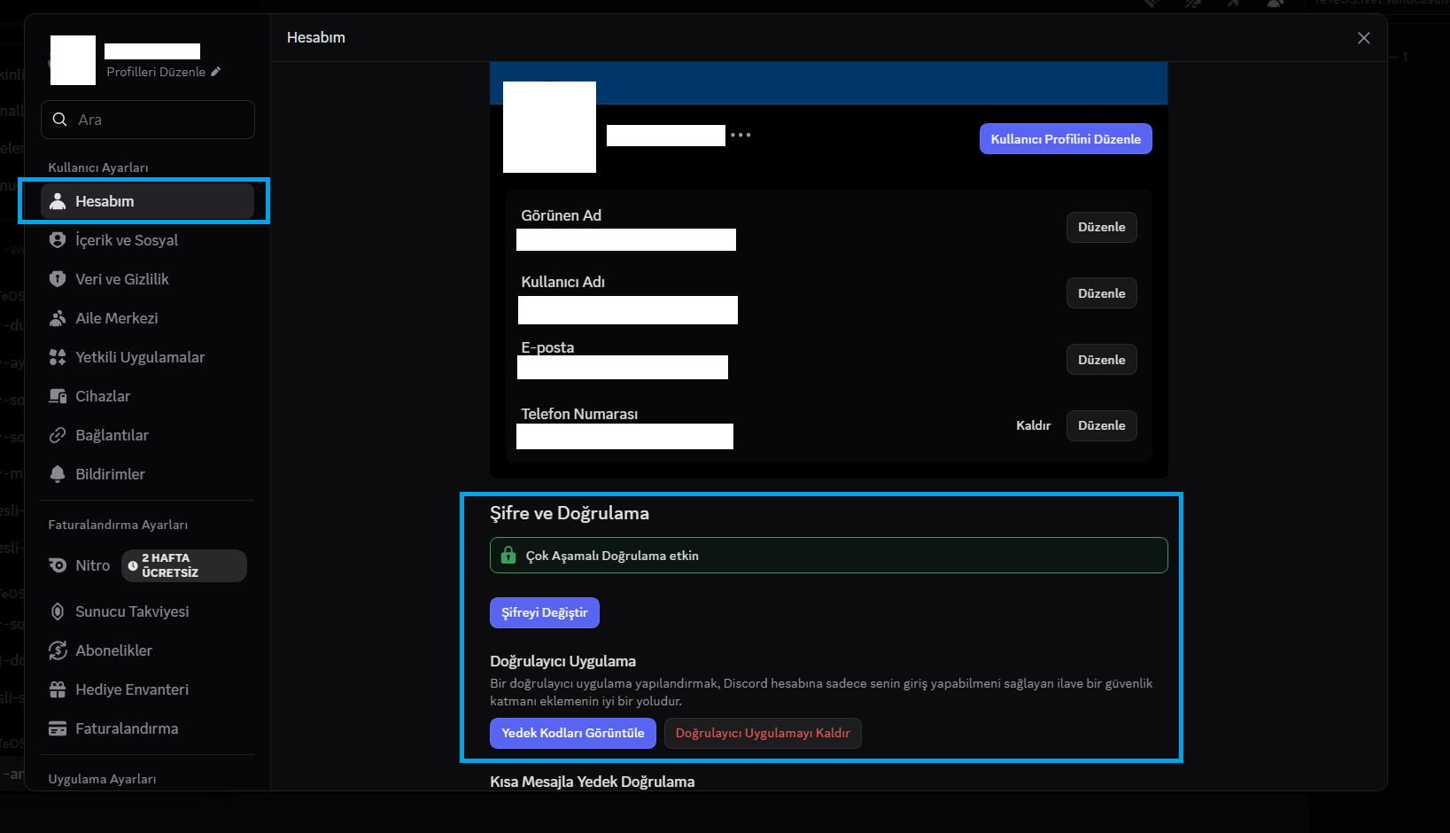This screenshot has height=833, width=1450.
Task: Click the E-posta label
Action: [x=547, y=347]
